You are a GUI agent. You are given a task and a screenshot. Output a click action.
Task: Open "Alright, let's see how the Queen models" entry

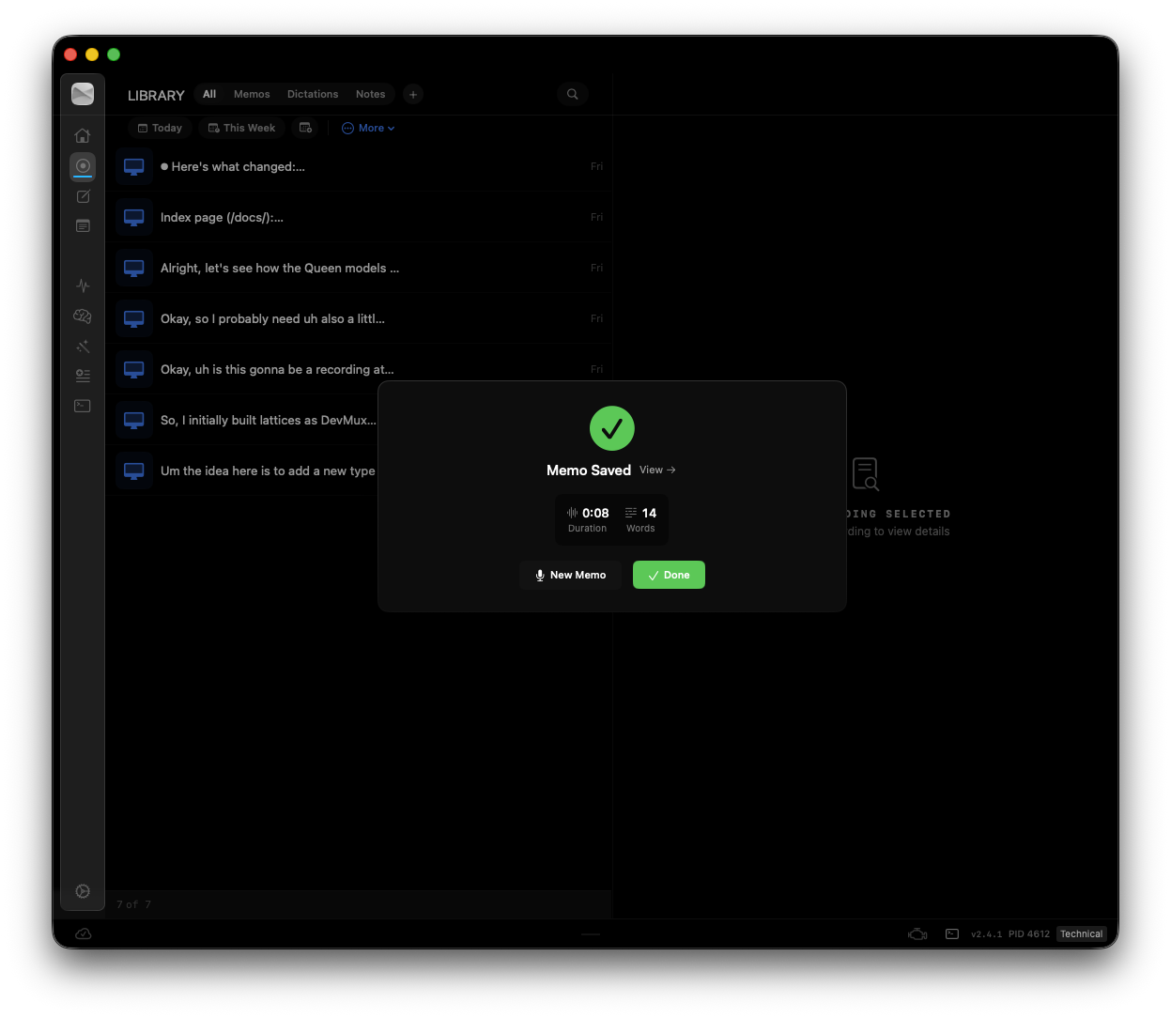pos(358,268)
